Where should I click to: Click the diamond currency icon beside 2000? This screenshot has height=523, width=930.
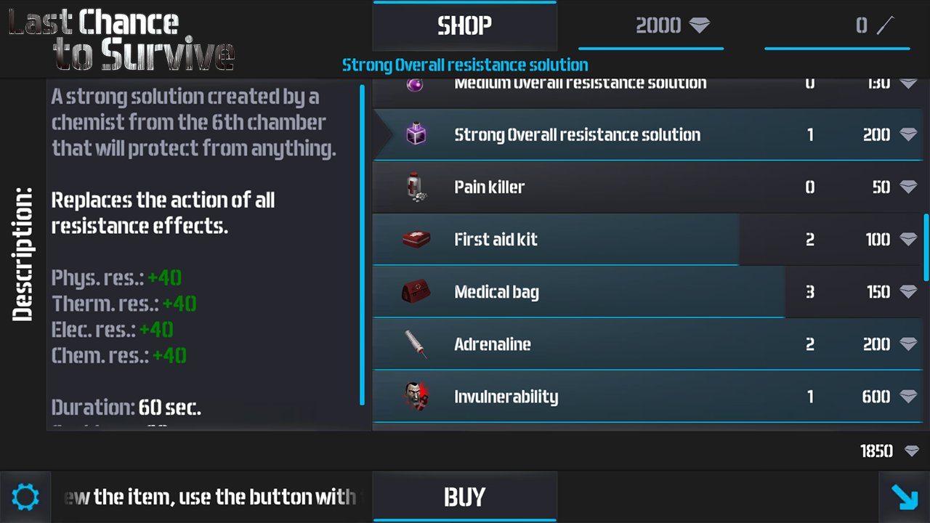[700, 26]
